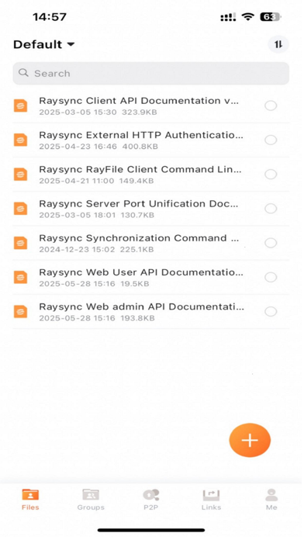This screenshot has width=304, height=540.
Task: Open Raysync External HTTP Authentication file name
Action: click(141, 135)
